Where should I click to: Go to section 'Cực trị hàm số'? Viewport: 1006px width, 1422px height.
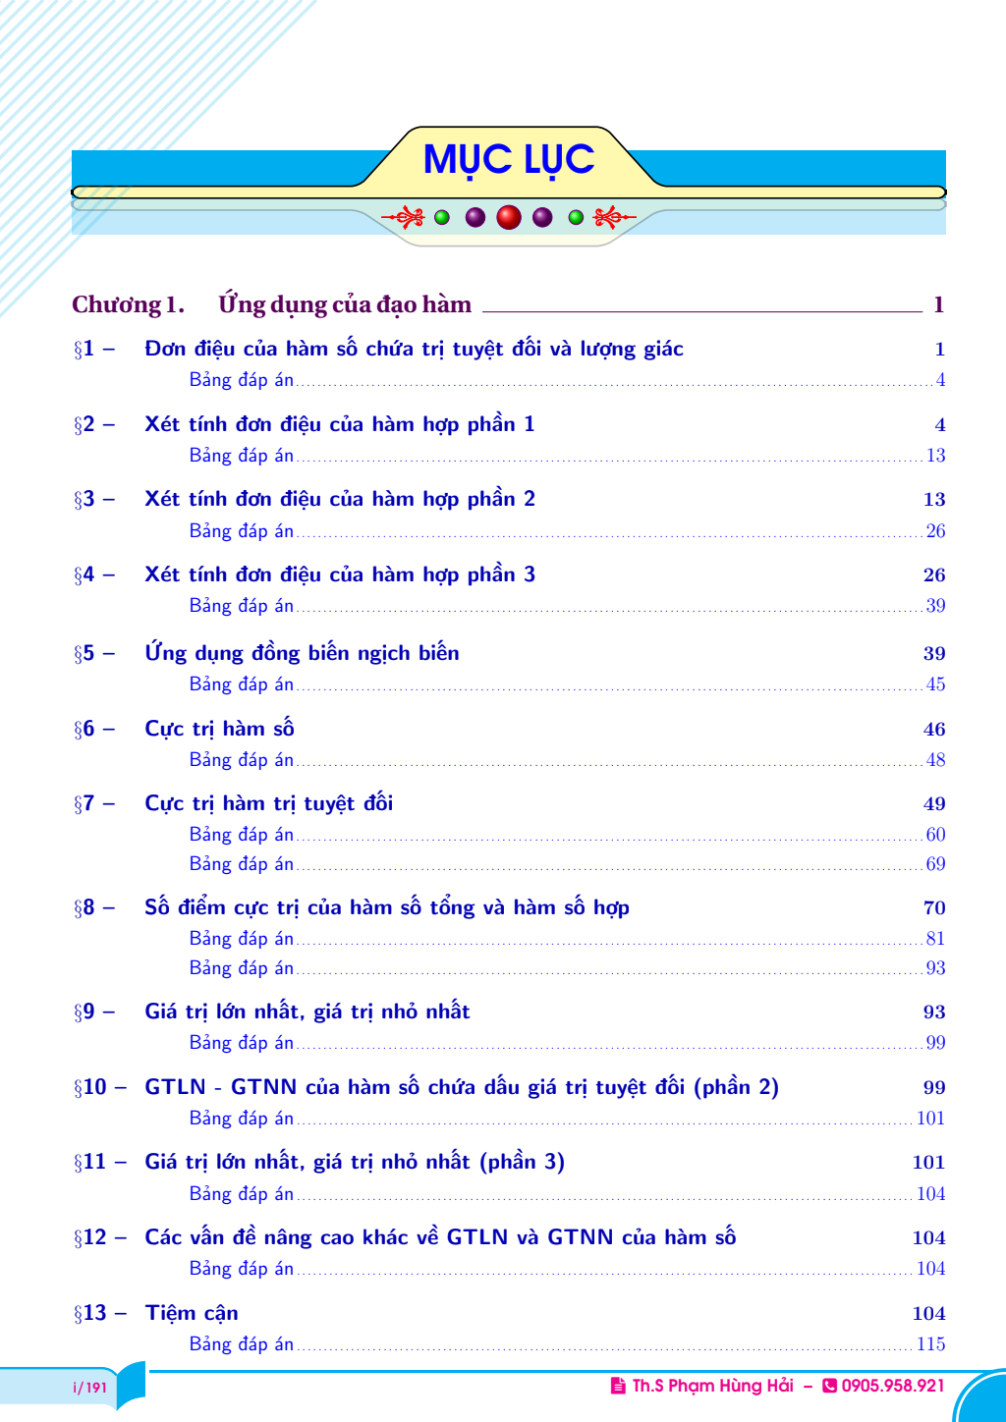pyautogui.click(x=219, y=729)
